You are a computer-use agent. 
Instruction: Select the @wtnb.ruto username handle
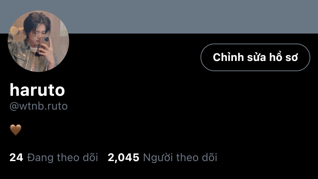tap(38, 106)
